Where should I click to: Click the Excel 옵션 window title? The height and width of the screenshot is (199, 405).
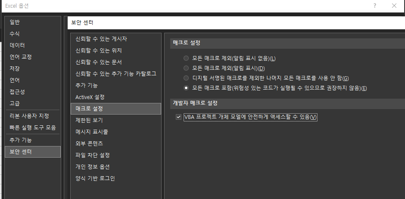tap(17, 6)
